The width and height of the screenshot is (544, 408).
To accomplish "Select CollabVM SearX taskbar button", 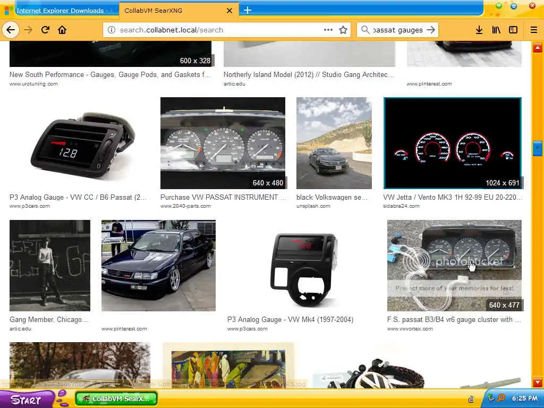I will pyautogui.click(x=116, y=398).
